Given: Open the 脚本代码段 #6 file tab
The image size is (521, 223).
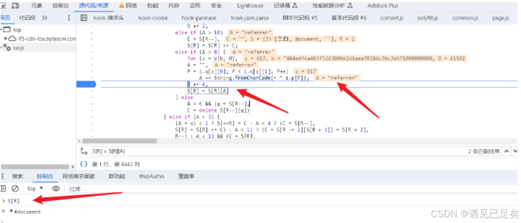Looking at the screenshot, I should 349,18.
